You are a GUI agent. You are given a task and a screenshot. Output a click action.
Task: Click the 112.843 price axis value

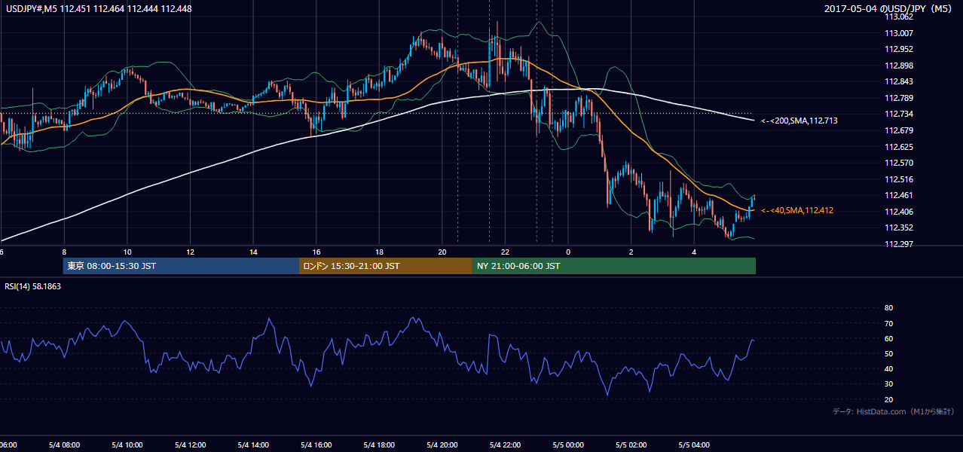tap(899, 81)
